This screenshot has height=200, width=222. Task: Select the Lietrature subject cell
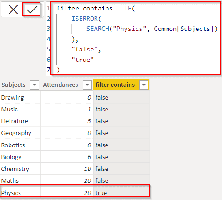[20, 121]
